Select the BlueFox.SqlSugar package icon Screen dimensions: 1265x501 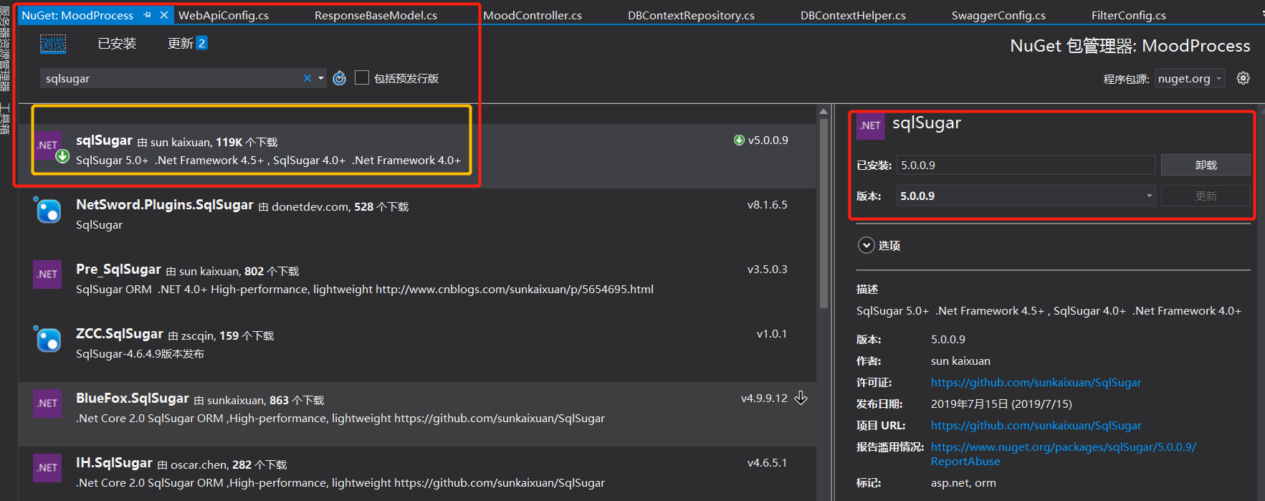point(48,404)
